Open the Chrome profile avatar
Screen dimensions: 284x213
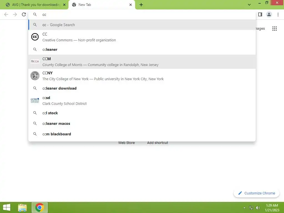(x=269, y=14)
